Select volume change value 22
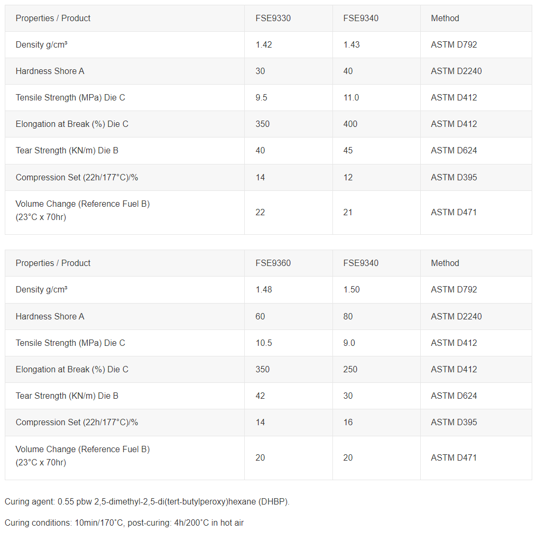Viewport: 537px width, 559px height. (x=260, y=213)
